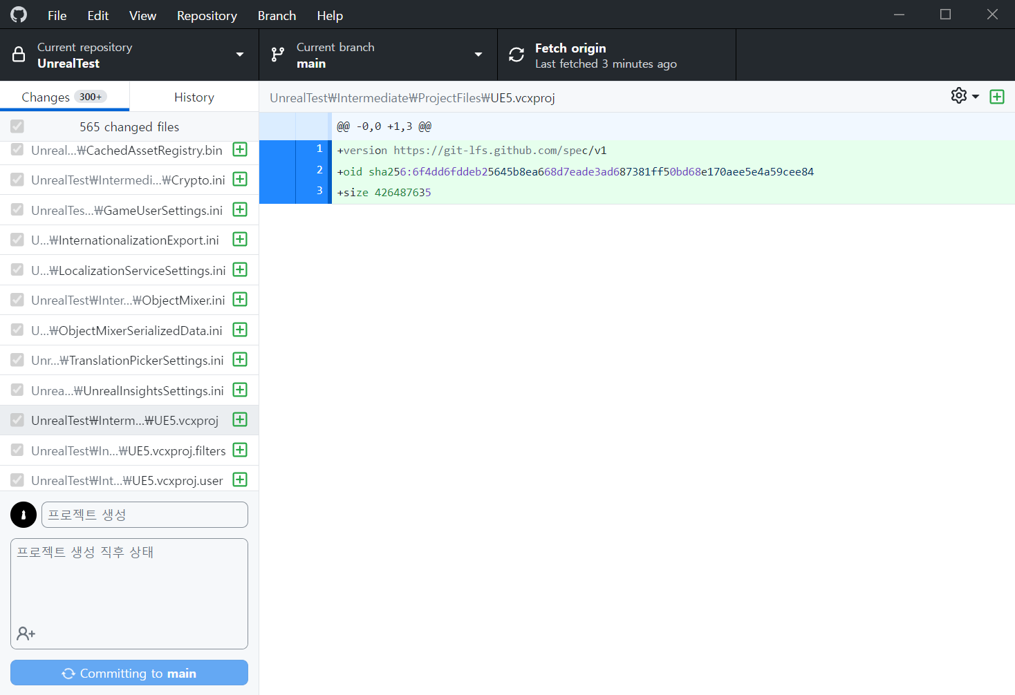Click the added-file icon for TranslationPickerSettings.ini
The image size is (1015, 695).
click(240, 359)
